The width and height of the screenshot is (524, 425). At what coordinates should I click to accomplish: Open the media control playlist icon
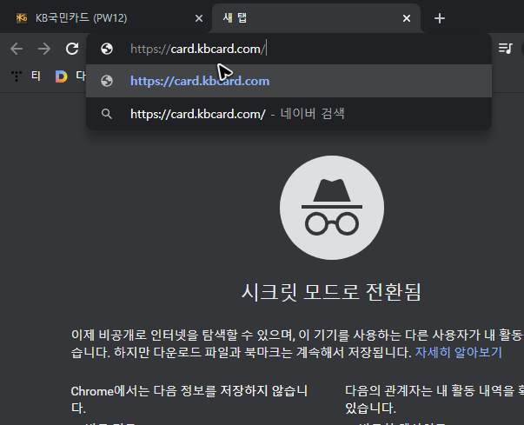point(505,49)
